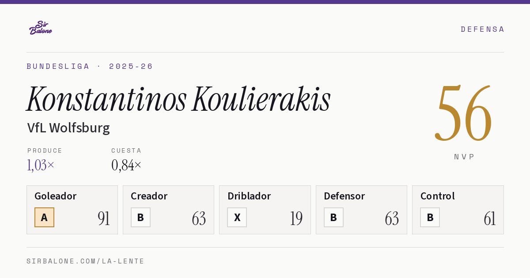Viewport: 530px width, 278px height.
Task: Open the Creador rating card
Action: 168,210
